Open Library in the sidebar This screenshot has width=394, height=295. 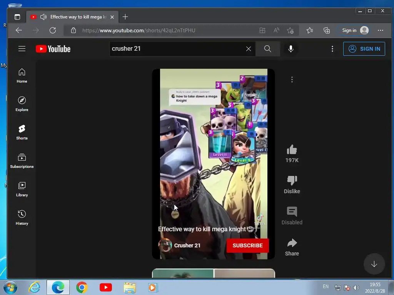click(22, 189)
